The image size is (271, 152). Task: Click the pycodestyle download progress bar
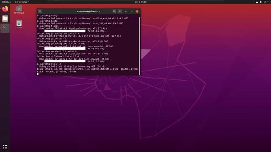(x=65, y=49)
